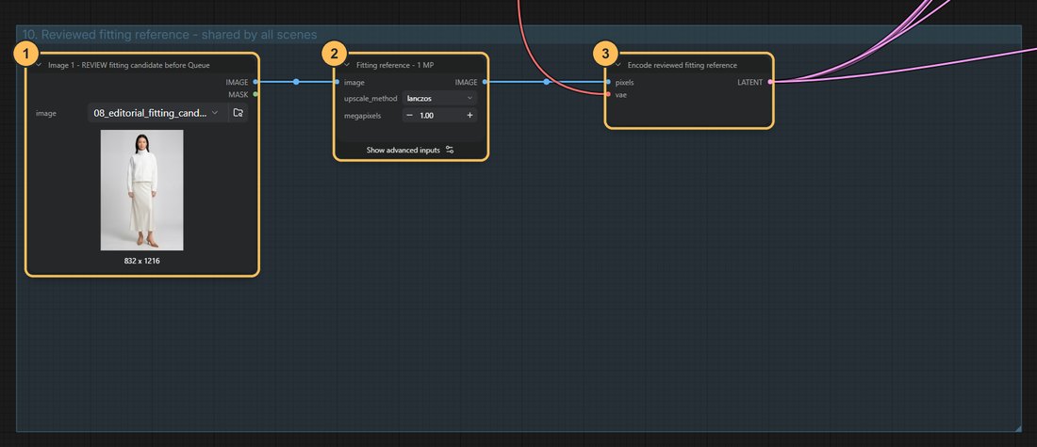Click the advanced inputs sliders icon
Image resolution: width=1037 pixels, height=447 pixels.
point(450,150)
